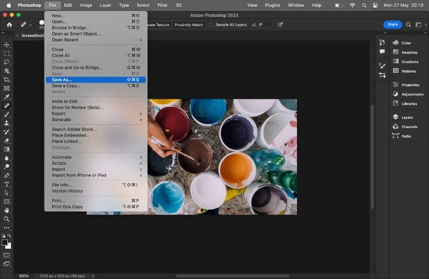429x279 pixels.
Task: Select the Horizontal Type tool
Action: tap(6, 184)
